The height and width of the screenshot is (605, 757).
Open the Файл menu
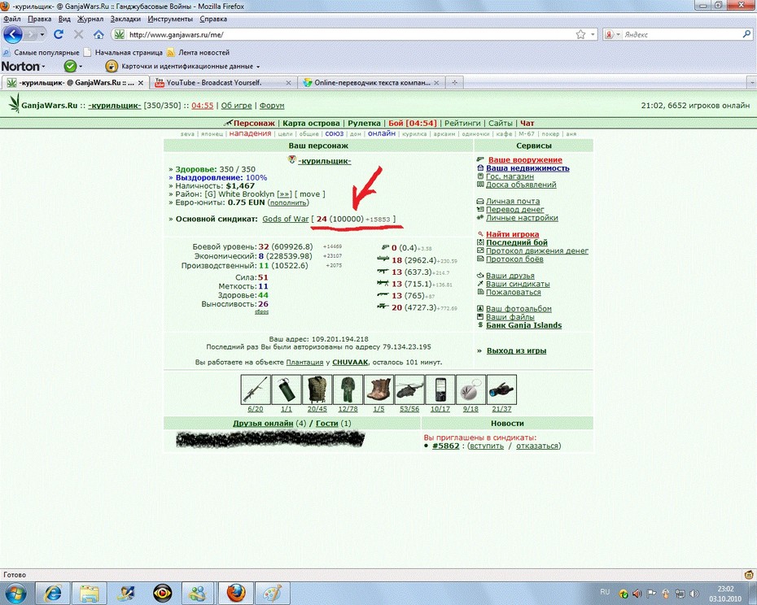click(12, 20)
